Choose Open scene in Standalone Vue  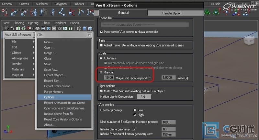[x=64, y=108]
